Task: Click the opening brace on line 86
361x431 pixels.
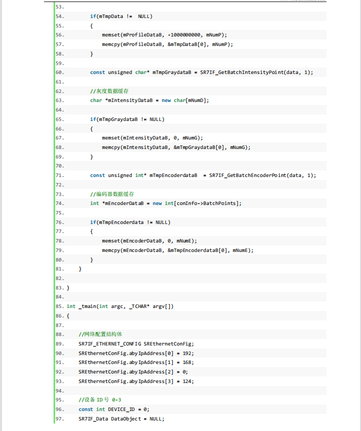Action: [68, 316]
